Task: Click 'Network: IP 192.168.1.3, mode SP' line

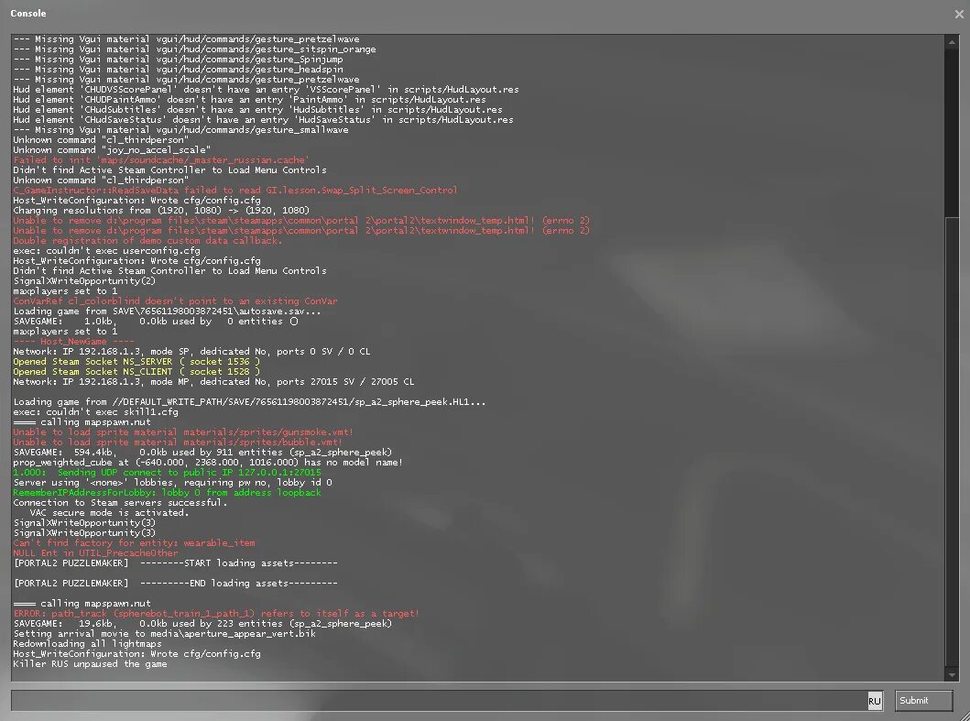Action: point(191,351)
